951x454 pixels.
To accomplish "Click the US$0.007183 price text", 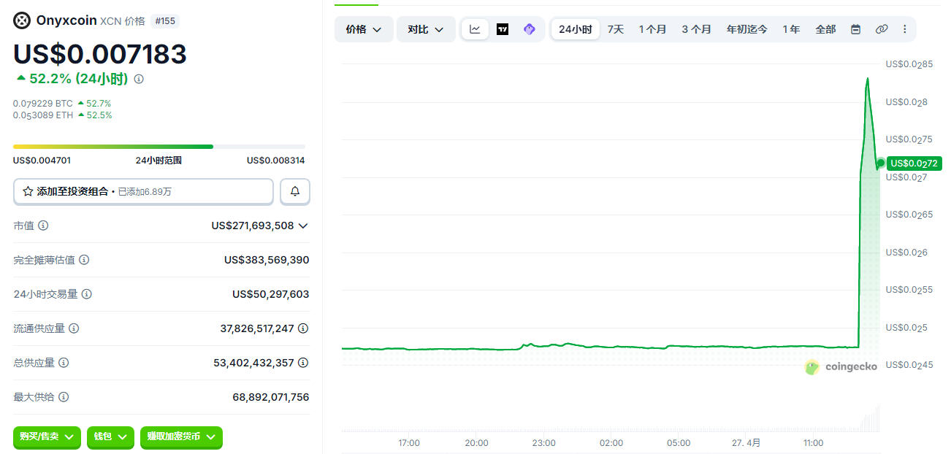I will (100, 54).
